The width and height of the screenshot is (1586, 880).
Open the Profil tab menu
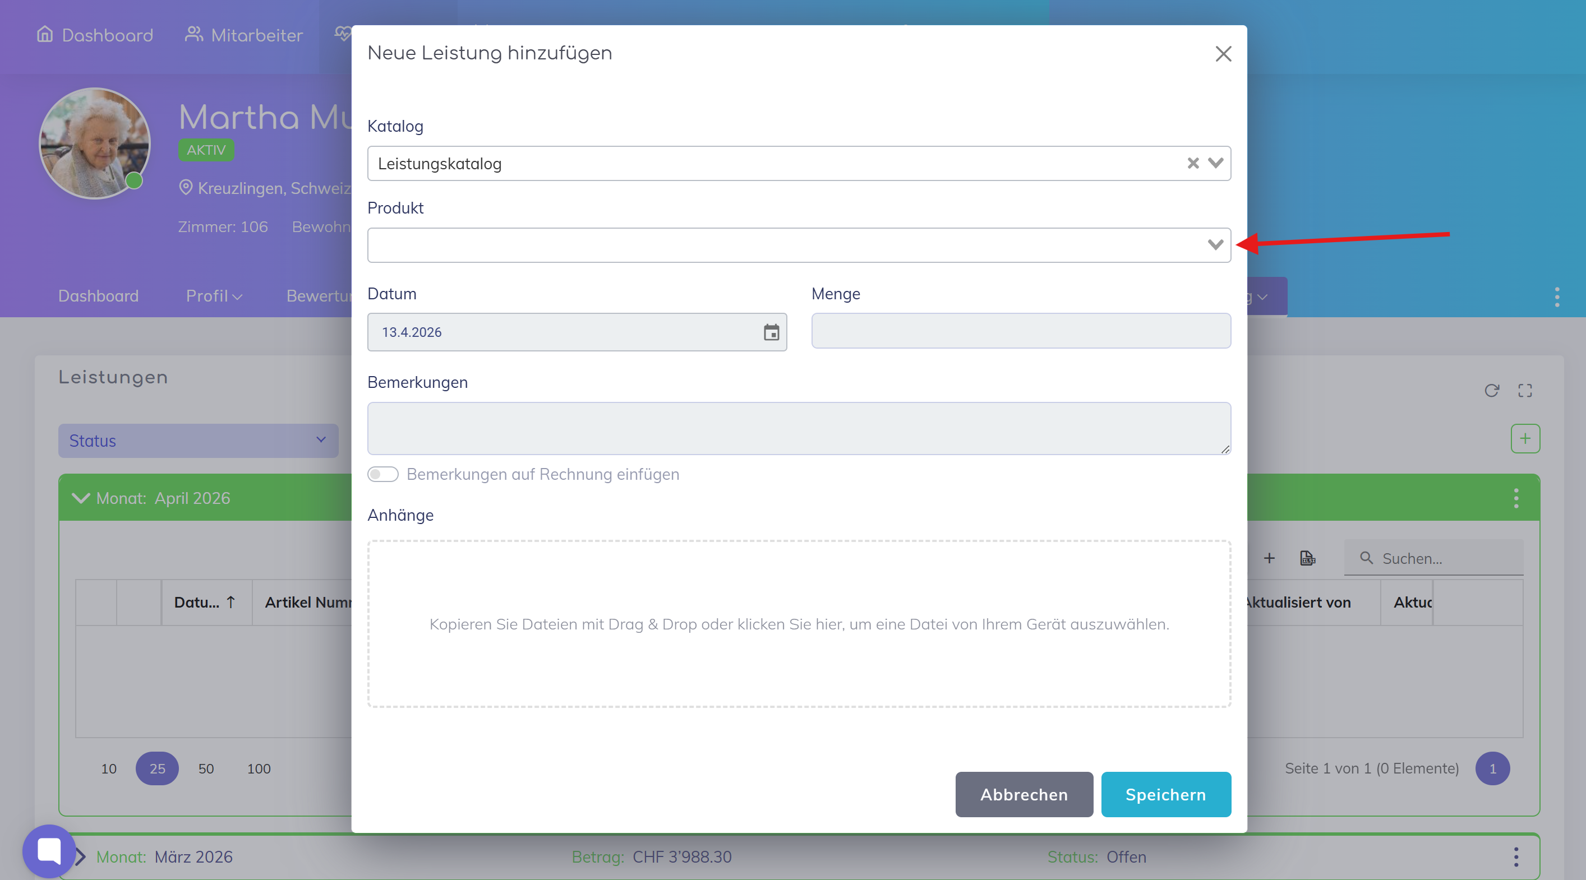[x=214, y=296]
